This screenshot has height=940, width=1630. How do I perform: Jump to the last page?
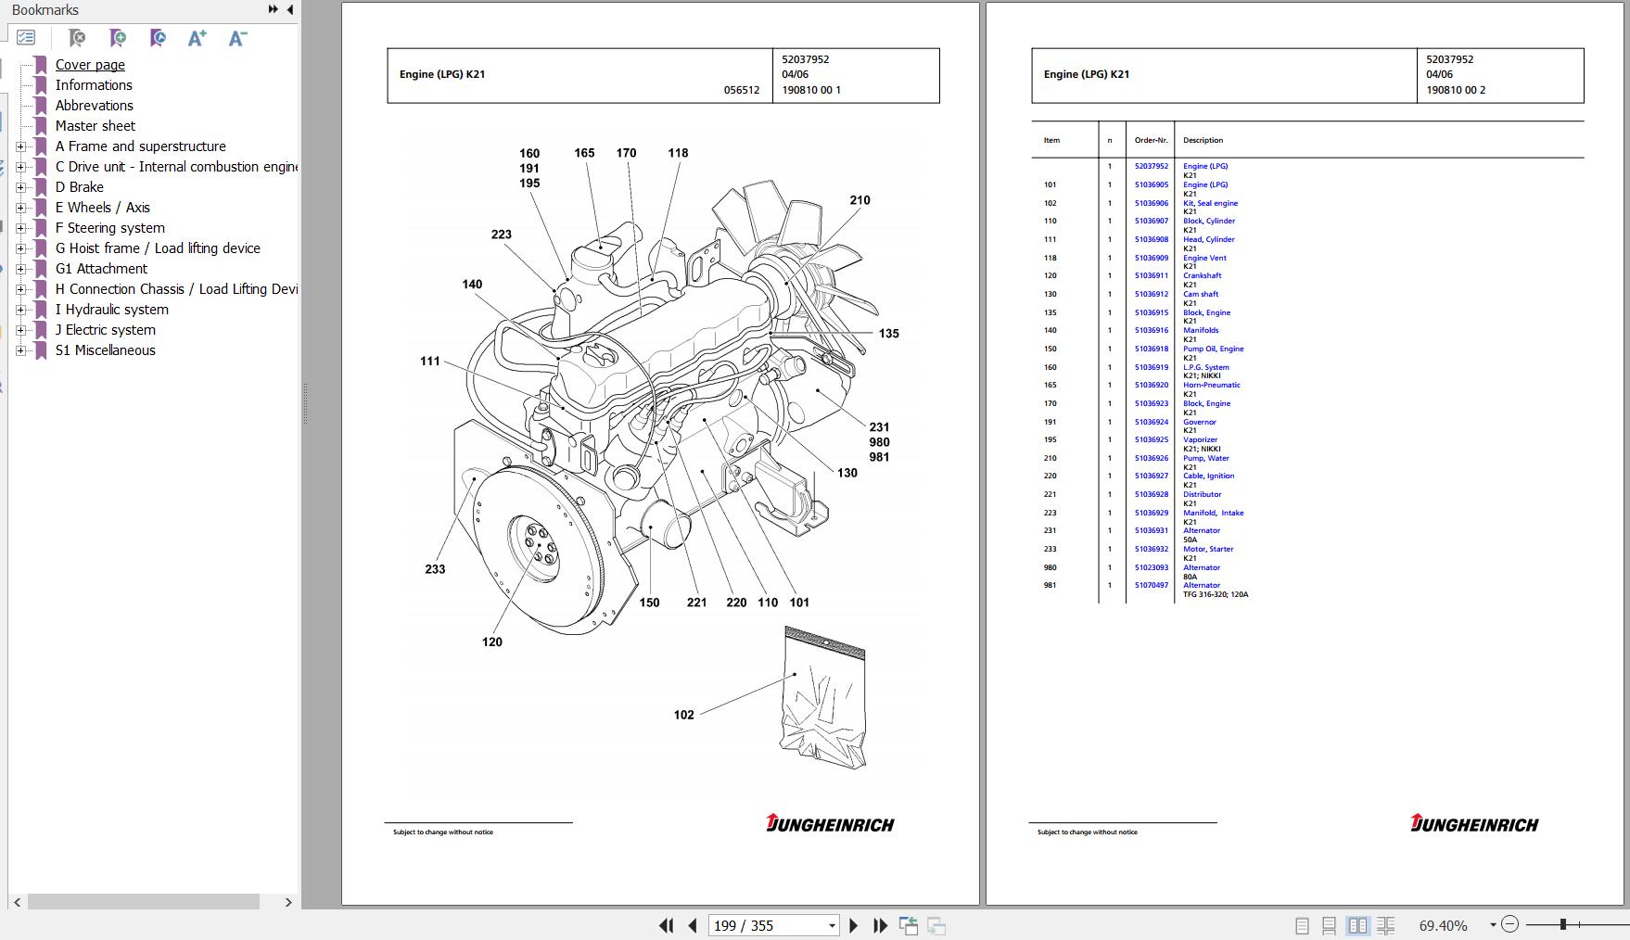880,925
